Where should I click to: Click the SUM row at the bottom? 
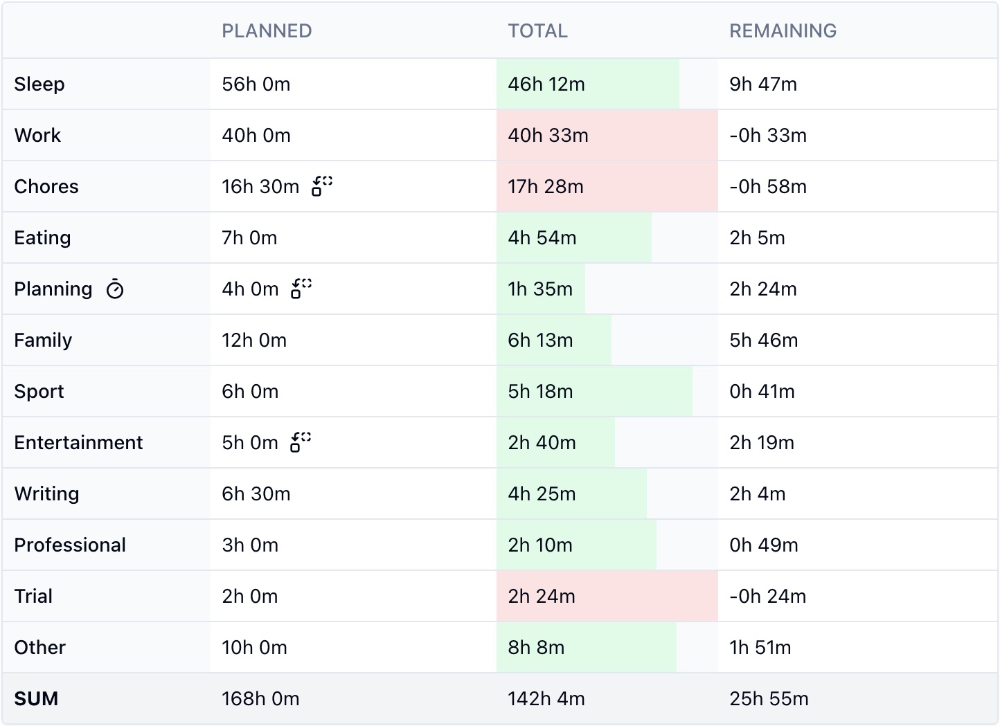36,698
